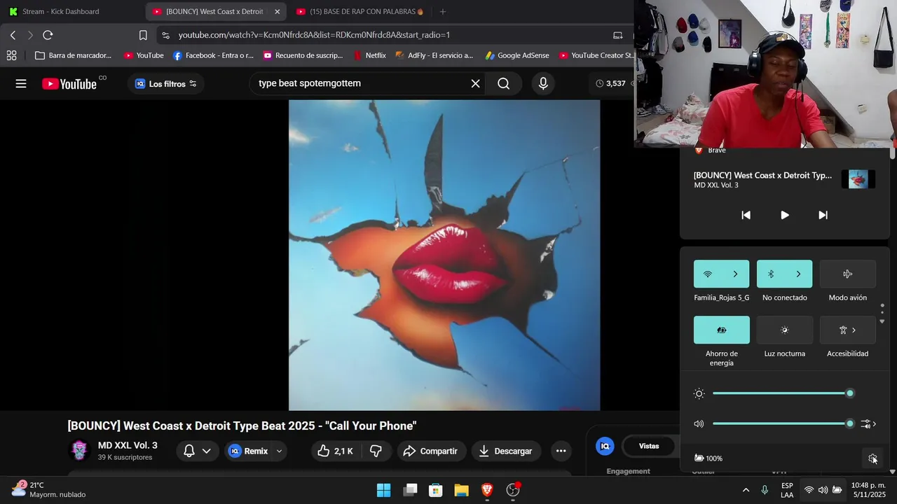Open Windows Start menu
This screenshot has height=504, width=897.
pyautogui.click(x=384, y=490)
